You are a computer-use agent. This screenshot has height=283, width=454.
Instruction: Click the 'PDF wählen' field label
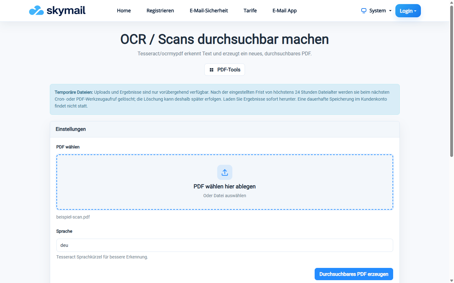click(x=68, y=147)
